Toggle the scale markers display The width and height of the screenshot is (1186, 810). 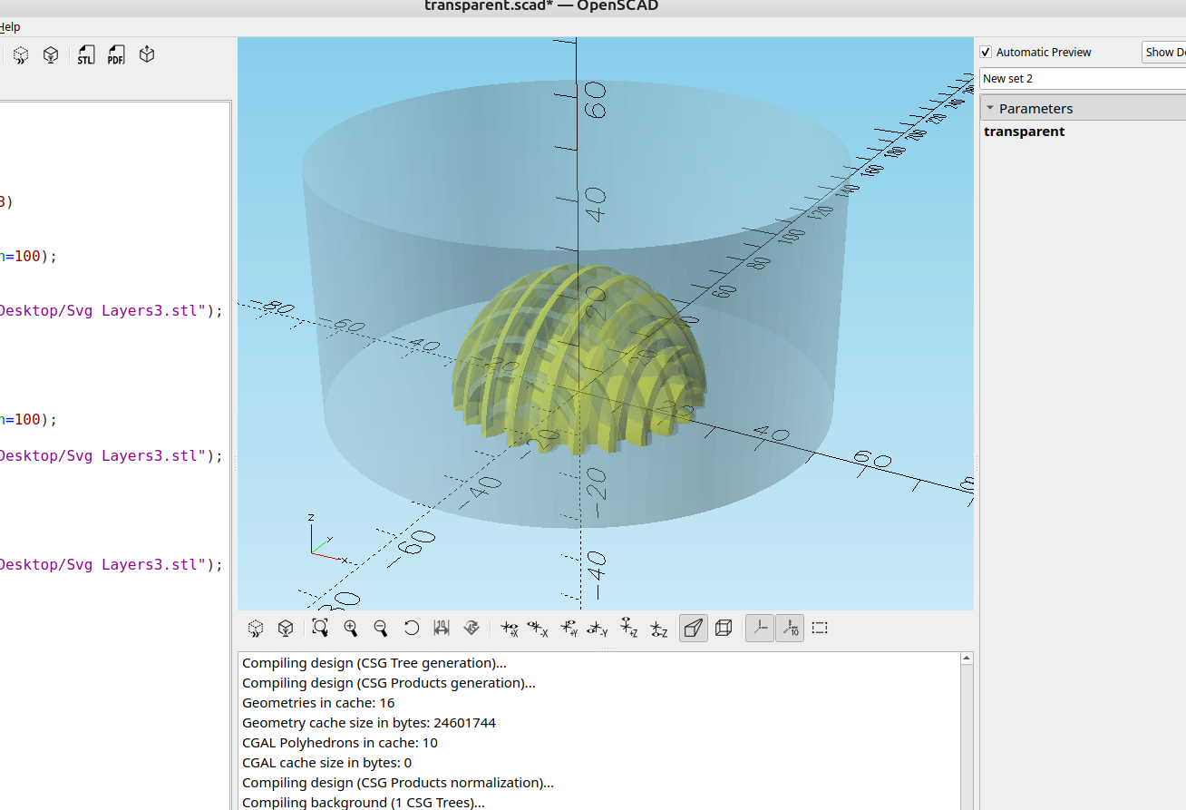(790, 628)
